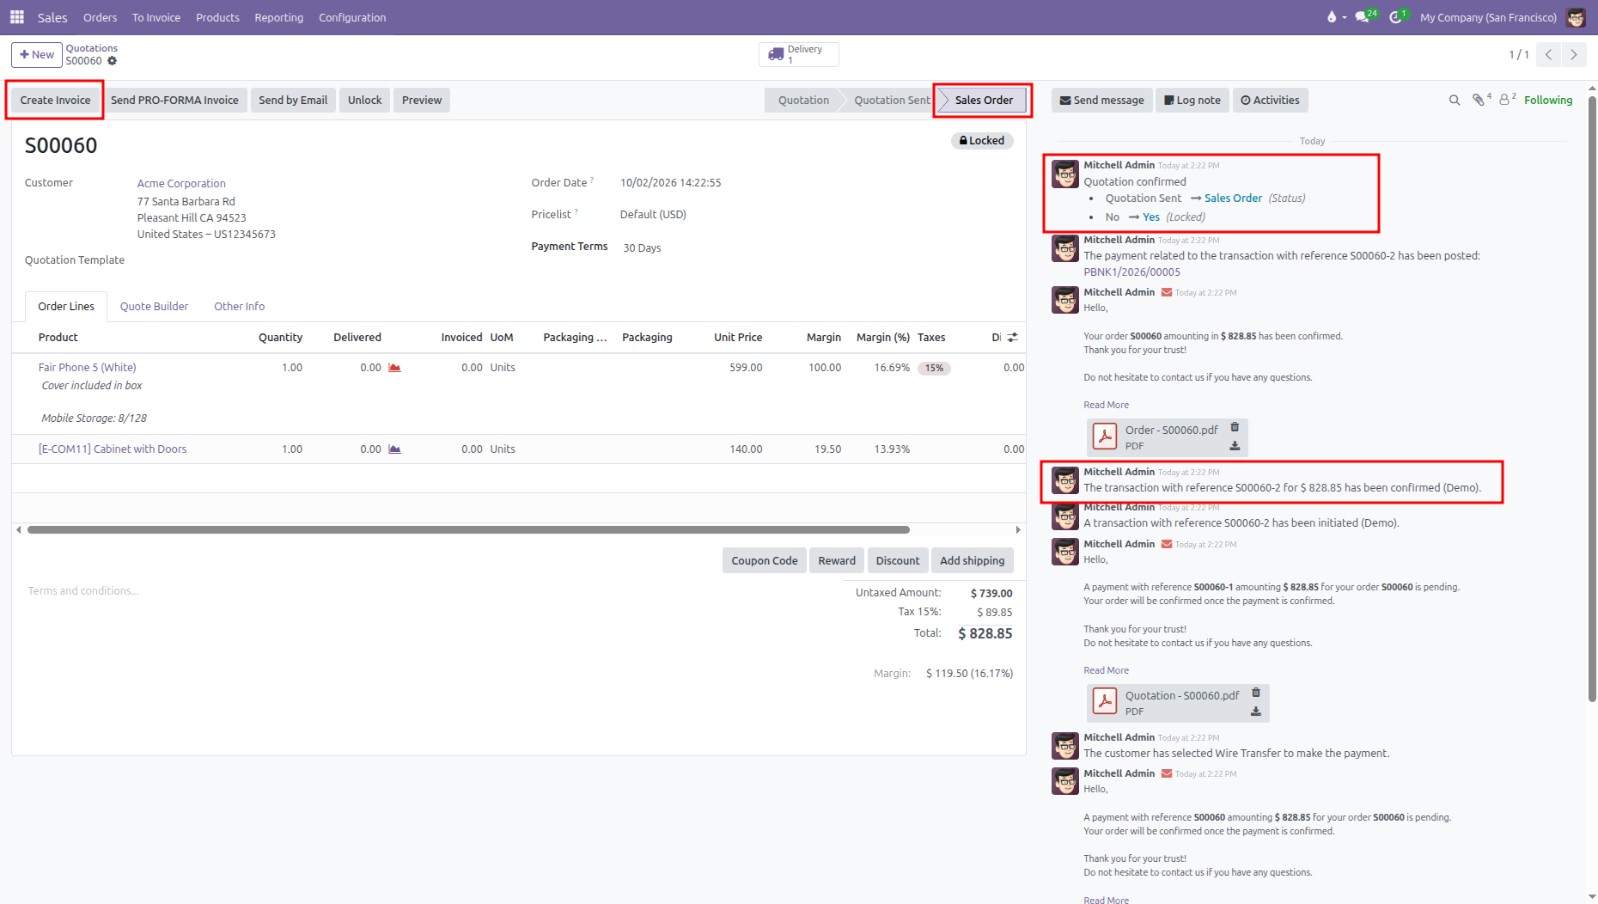Open the optional columns adjust icon
Viewport: 1598px width, 904px height.
(1013, 338)
